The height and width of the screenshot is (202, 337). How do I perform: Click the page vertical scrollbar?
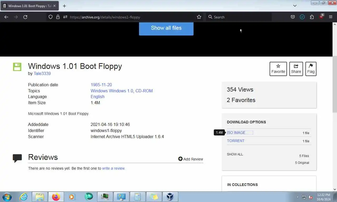[x=335, y=84]
